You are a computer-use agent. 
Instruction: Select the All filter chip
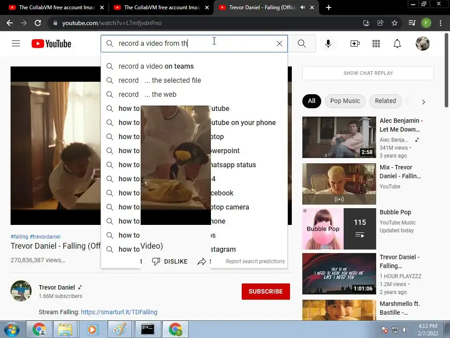[x=312, y=101]
